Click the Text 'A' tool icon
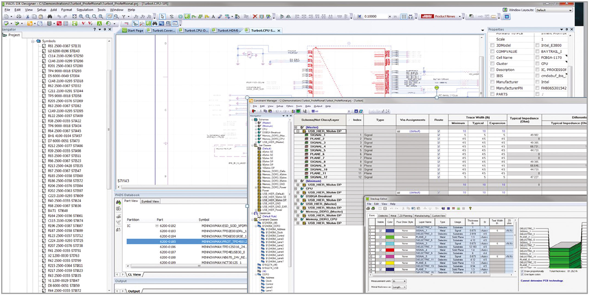Screen dimensions: 589x295 [213, 17]
